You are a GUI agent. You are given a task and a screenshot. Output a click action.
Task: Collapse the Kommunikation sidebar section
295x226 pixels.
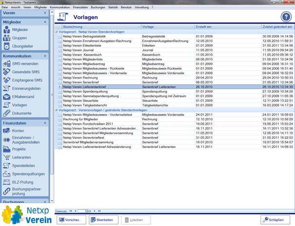tap(45, 56)
